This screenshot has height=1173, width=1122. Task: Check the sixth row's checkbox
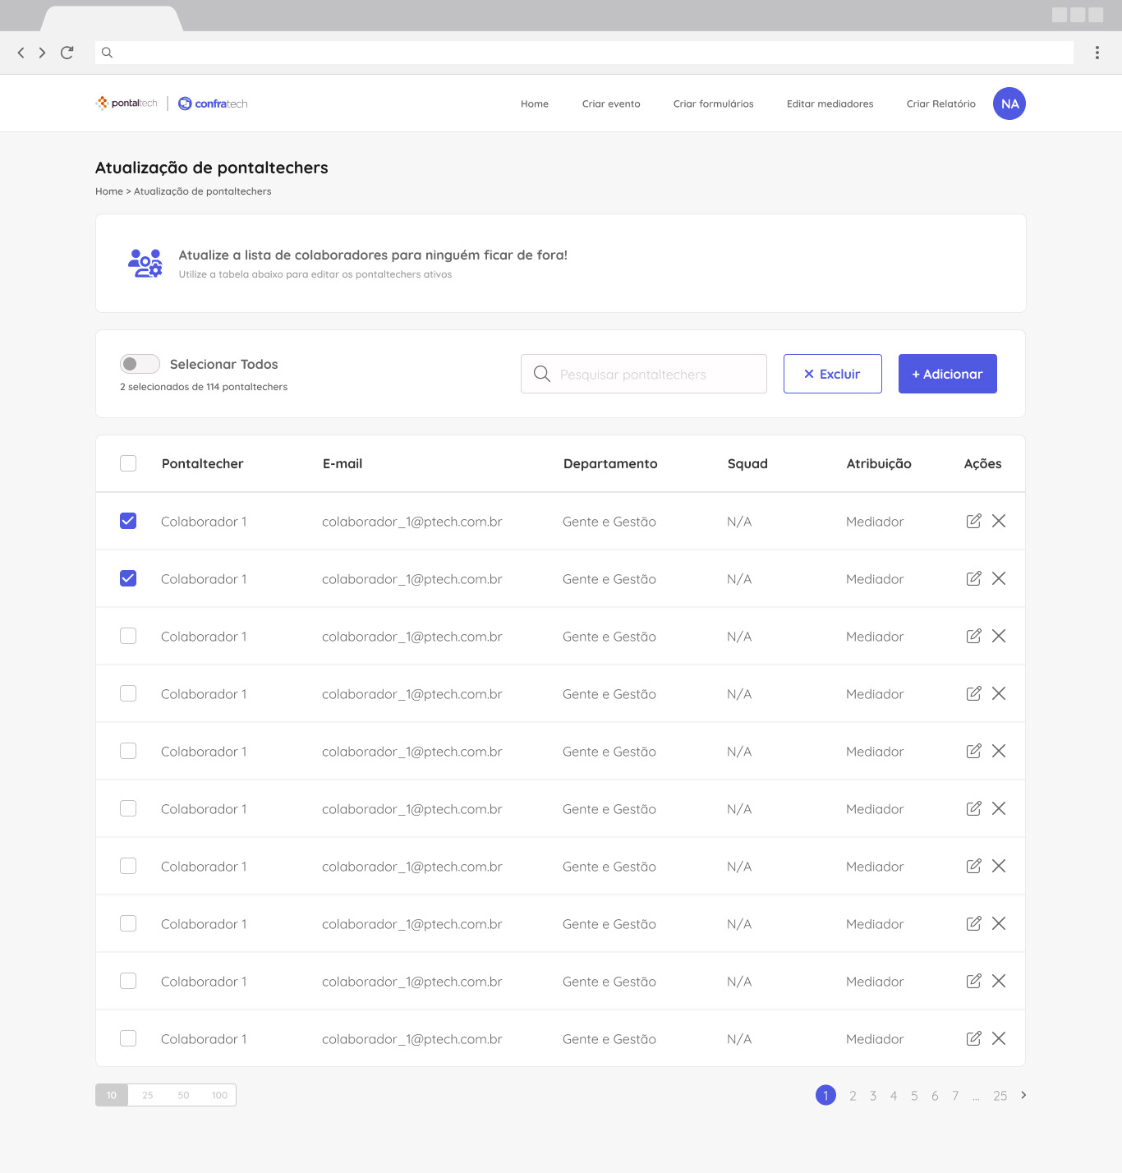[x=128, y=808]
